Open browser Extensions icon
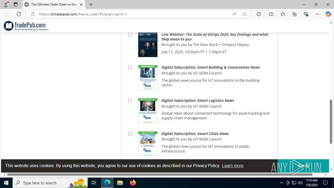This screenshot has height=188, width=334. coord(259,14)
